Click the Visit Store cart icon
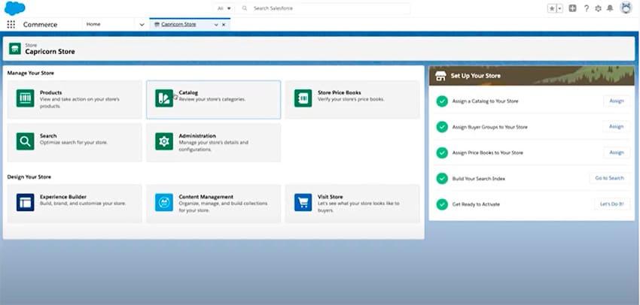The width and height of the screenshot is (640, 305). 303,202
